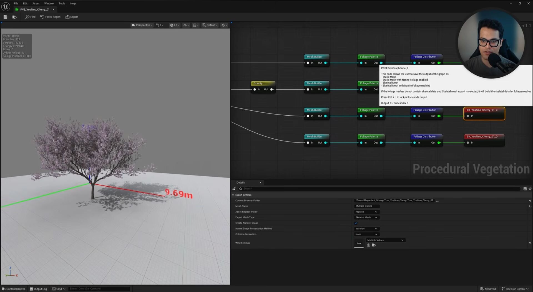Open the Asset menu
This screenshot has width=533, height=292.
[x=36, y=4]
